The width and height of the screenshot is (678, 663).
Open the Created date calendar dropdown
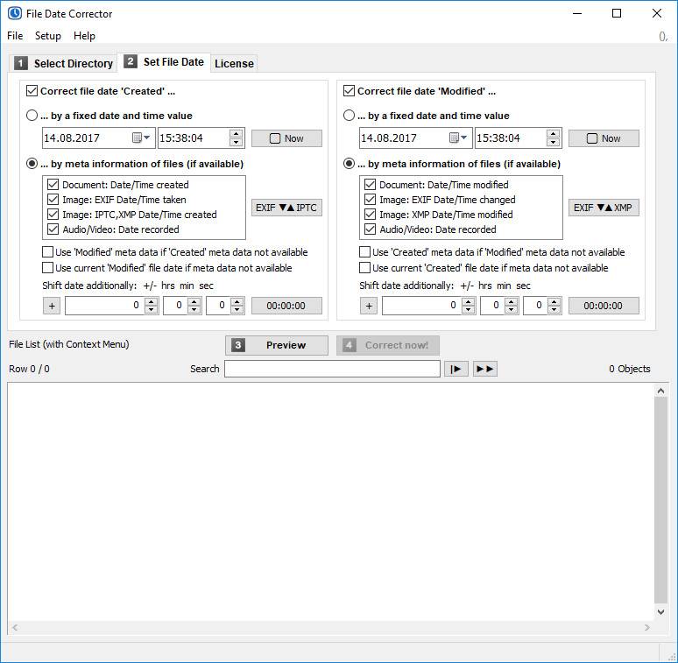click(x=141, y=138)
